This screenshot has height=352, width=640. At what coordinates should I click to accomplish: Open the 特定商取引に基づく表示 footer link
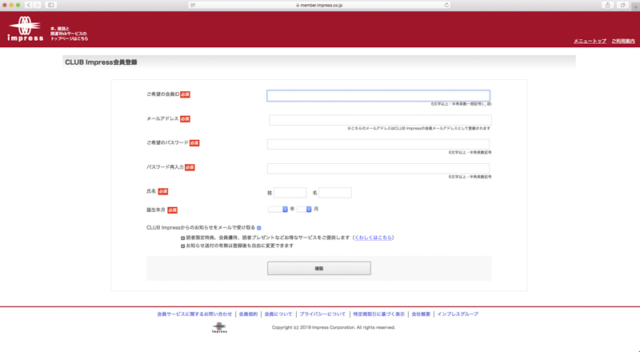tap(378, 314)
